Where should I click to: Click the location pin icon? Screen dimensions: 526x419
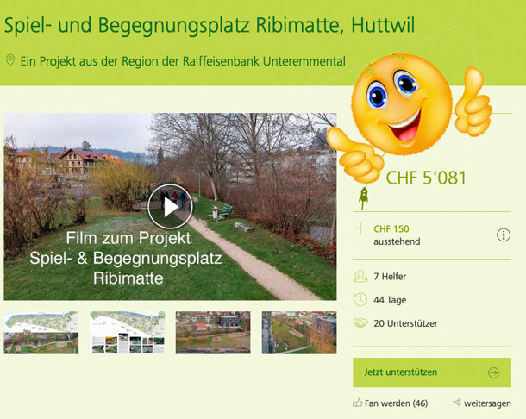[10, 60]
